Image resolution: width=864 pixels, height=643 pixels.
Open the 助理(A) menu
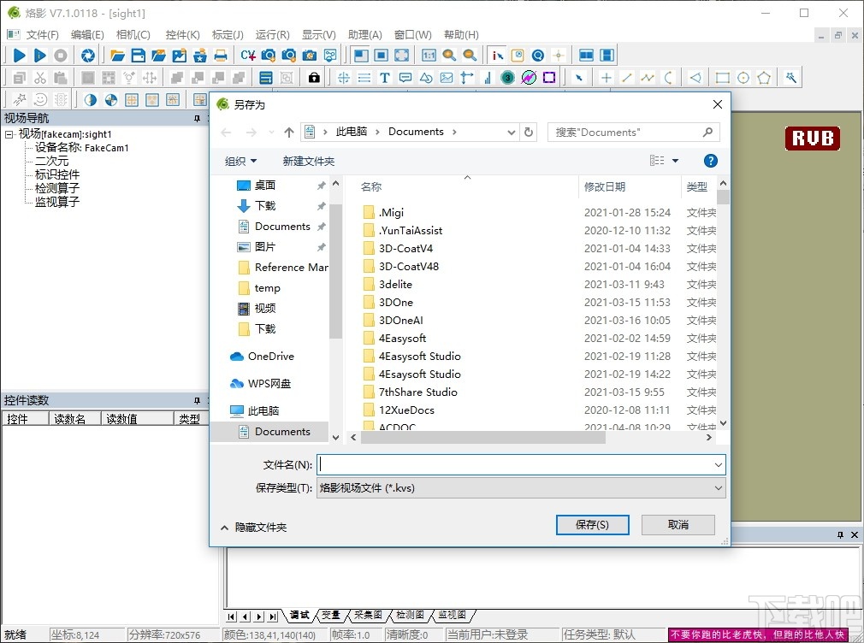[364, 35]
